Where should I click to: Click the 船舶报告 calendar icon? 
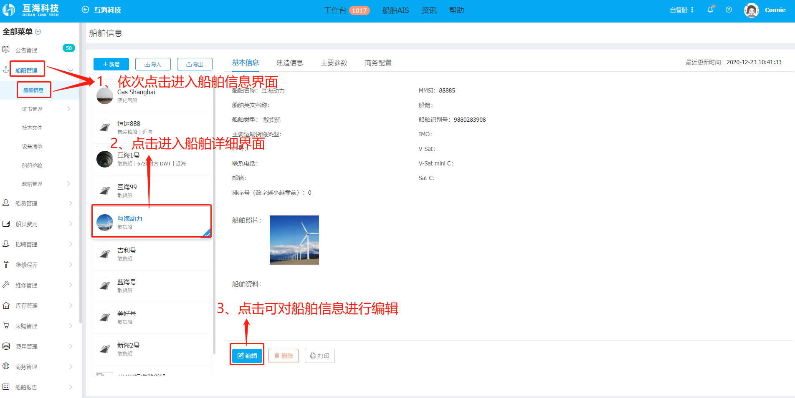(x=6, y=387)
